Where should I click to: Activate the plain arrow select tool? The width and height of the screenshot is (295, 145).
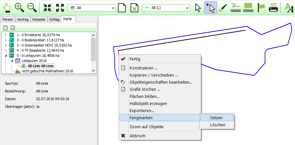coord(198,8)
